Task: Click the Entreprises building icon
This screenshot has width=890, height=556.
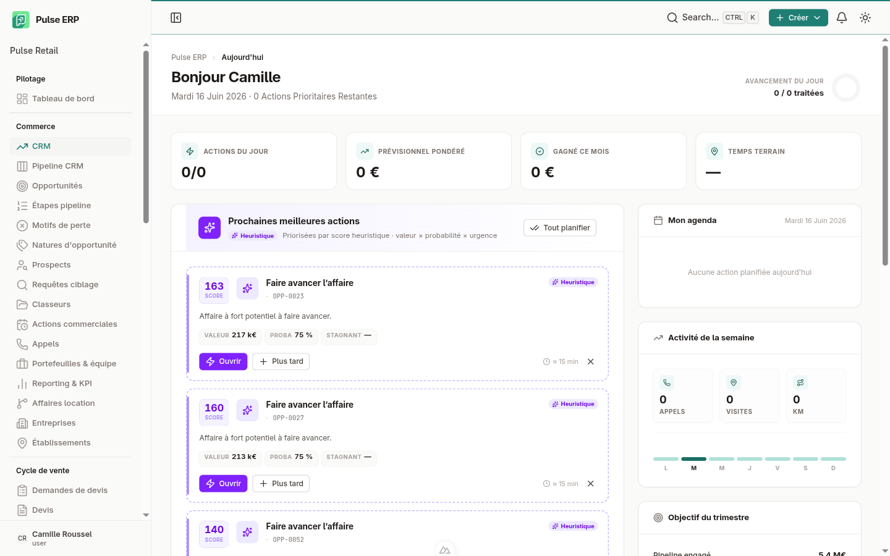Action: [x=22, y=423]
